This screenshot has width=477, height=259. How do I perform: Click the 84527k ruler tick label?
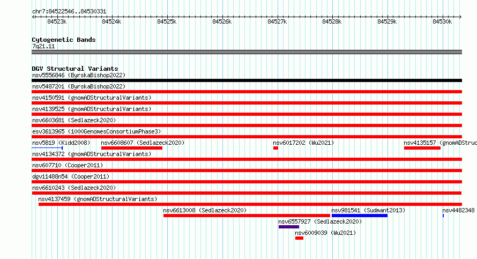277,21
